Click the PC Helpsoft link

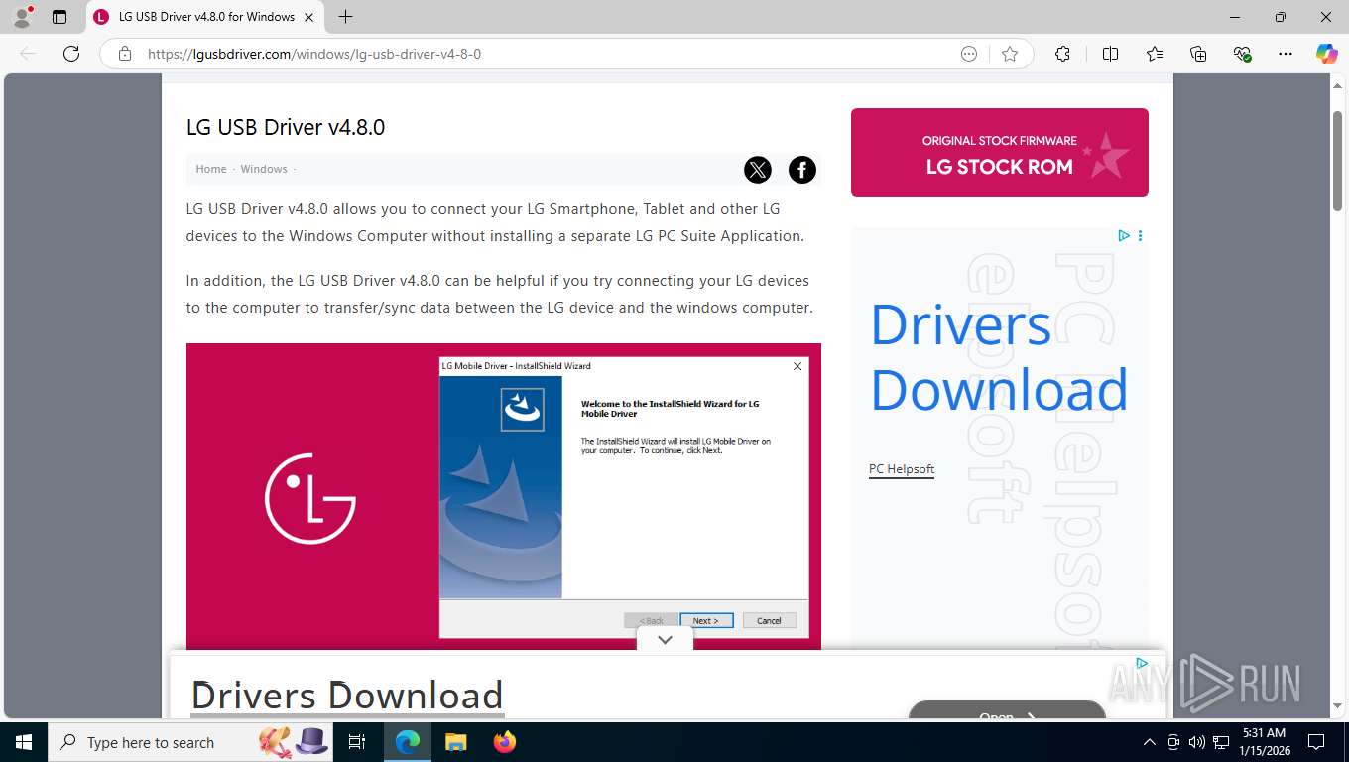click(x=902, y=469)
